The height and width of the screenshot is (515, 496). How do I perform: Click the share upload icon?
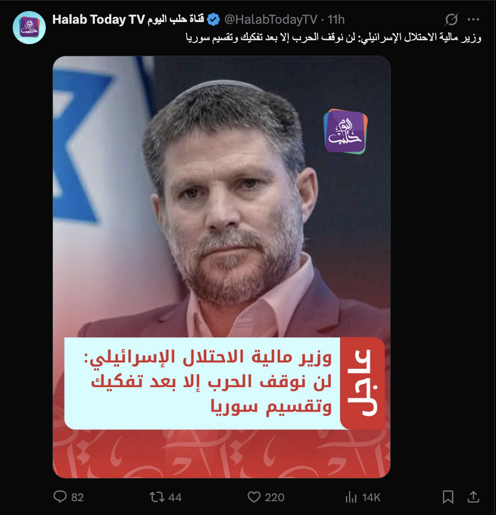(x=473, y=497)
